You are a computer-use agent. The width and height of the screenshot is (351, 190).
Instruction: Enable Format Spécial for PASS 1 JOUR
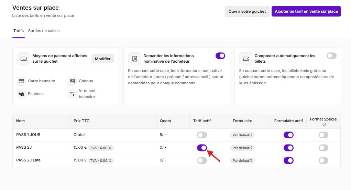(x=323, y=135)
